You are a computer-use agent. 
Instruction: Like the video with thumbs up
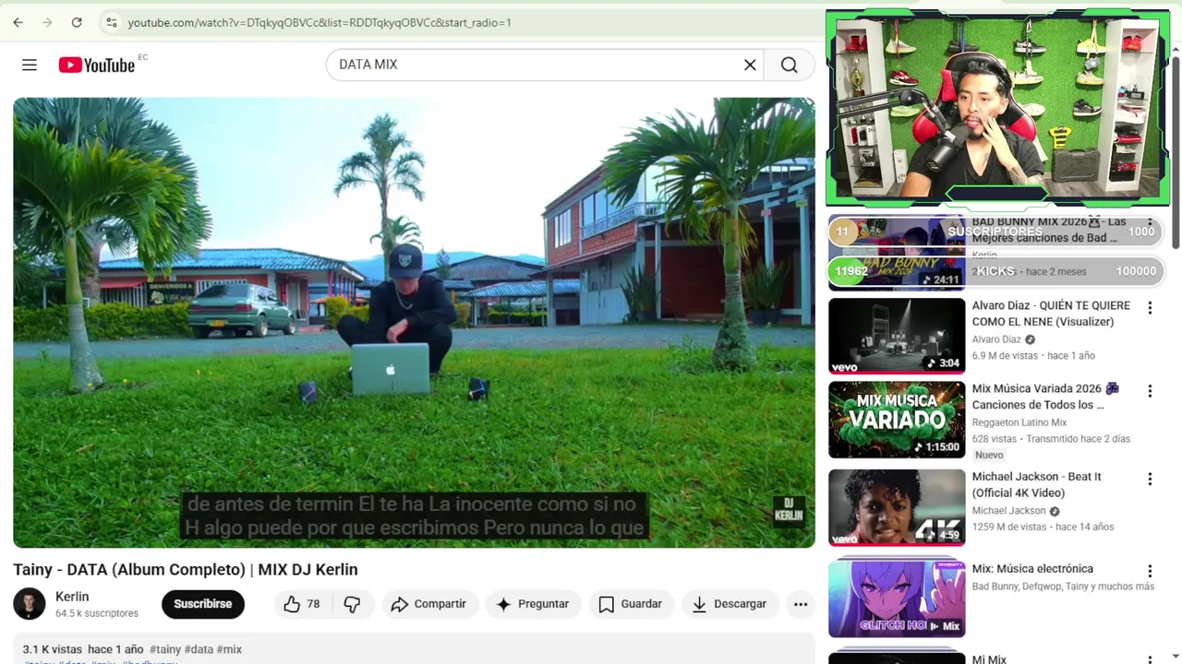302,604
